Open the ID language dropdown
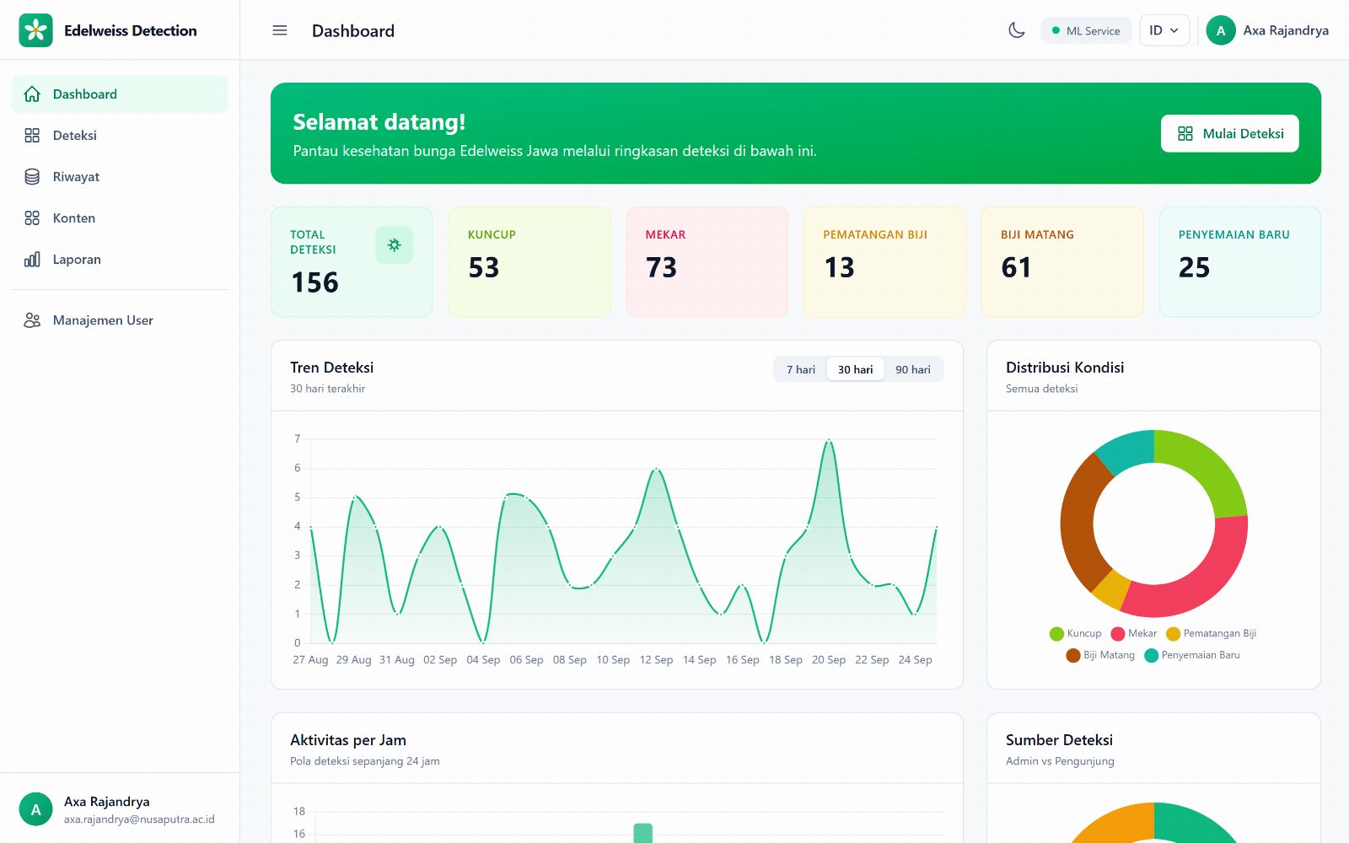The height and width of the screenshot is (843, 1349). (1164, 30)
